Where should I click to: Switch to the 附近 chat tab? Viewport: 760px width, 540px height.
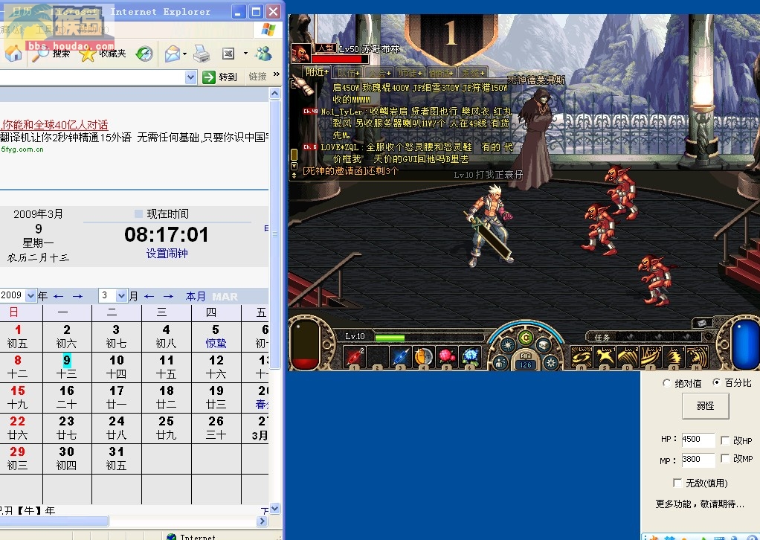click(x=317, y=71)
